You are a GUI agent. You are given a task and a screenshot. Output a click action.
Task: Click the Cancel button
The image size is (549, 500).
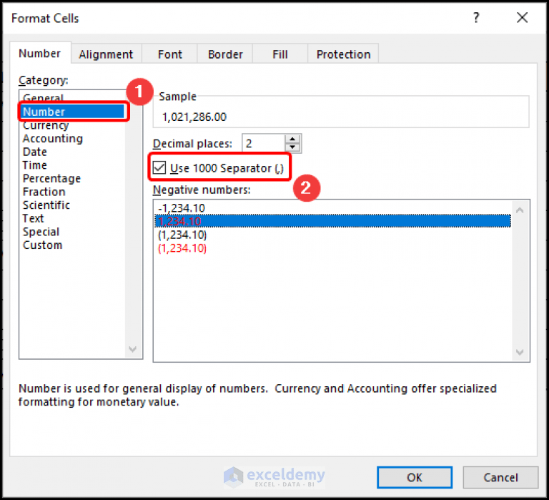pos(500,477)
